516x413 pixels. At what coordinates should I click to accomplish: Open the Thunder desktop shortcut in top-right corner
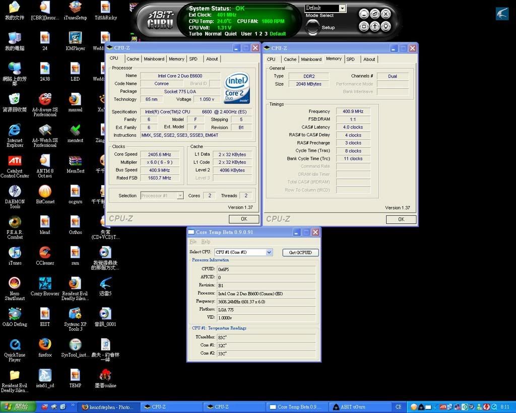click(x=502, y=14)
